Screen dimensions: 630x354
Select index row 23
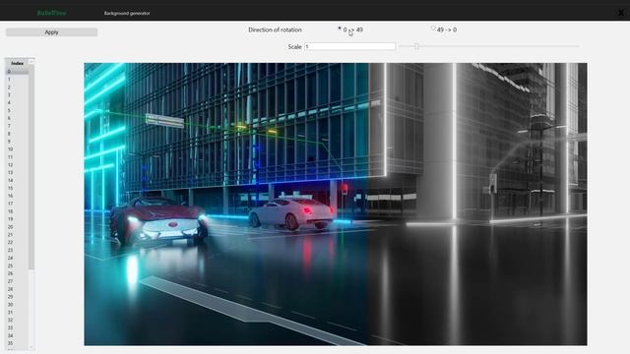[17, 250]
